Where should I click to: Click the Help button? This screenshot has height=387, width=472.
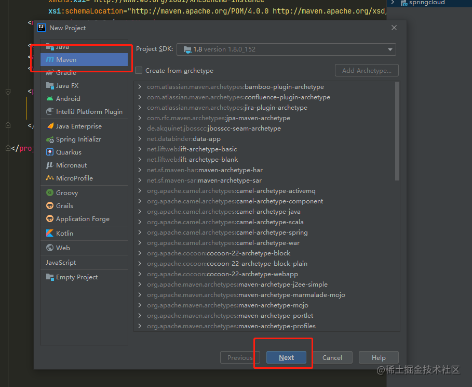click(379, 357)
